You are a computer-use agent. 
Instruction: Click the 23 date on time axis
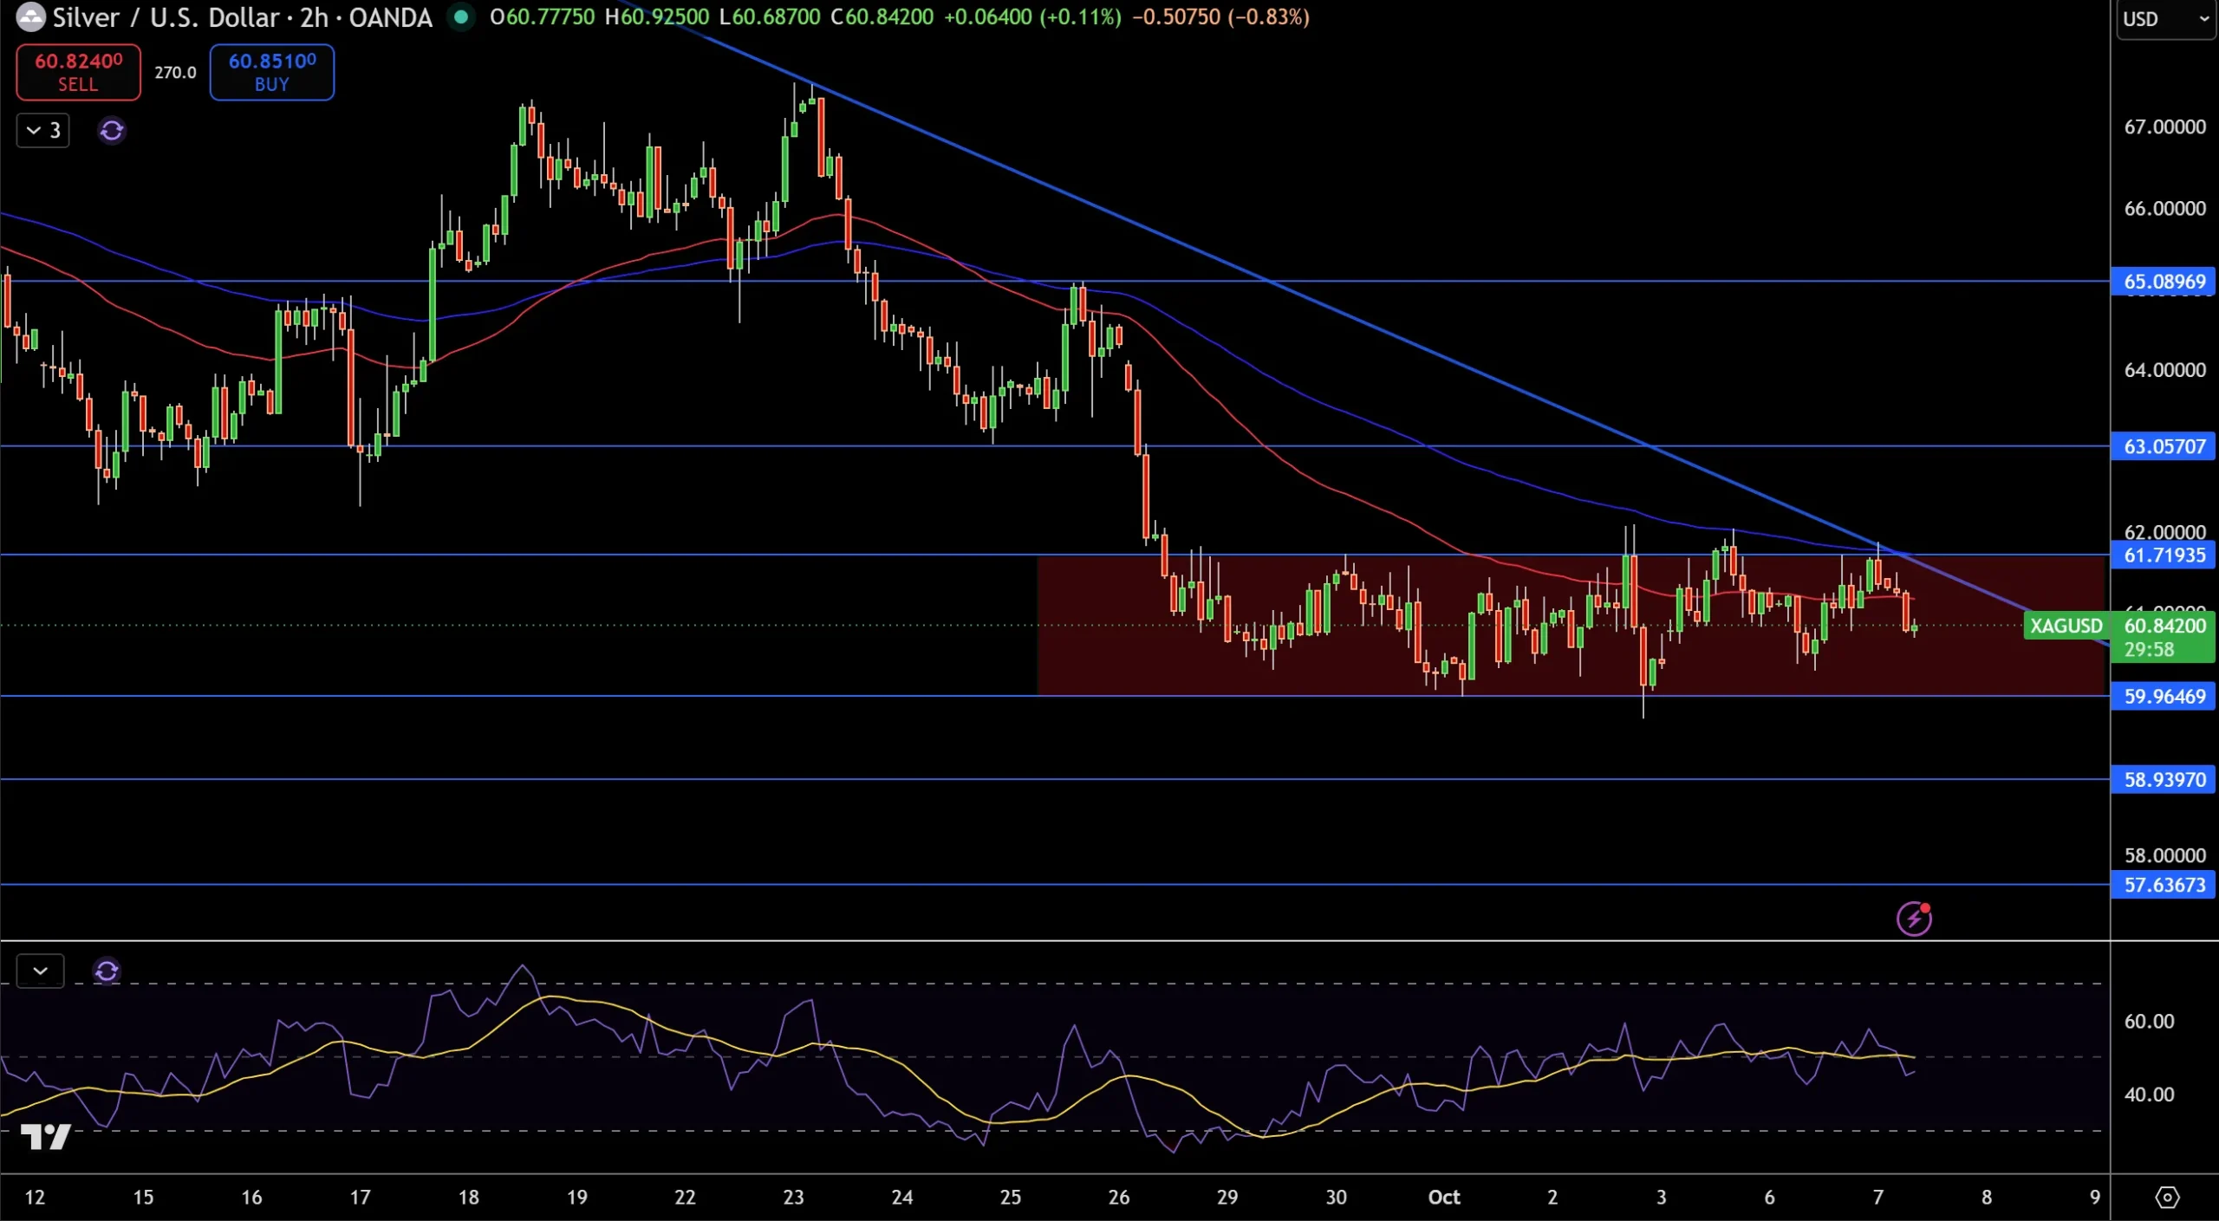pos(793,1197)
